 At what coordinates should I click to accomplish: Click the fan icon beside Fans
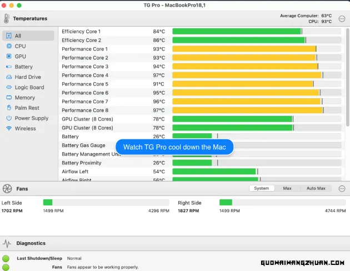pos(7,189)
